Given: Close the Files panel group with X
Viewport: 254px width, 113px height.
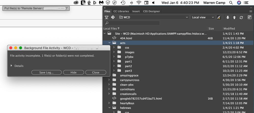Looking at the screenshot, I should point(105,8).
